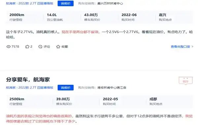Viewport: 198px width, 125px height.
Task: Click the 百公里油耗 label
Action: pos(55,20)
